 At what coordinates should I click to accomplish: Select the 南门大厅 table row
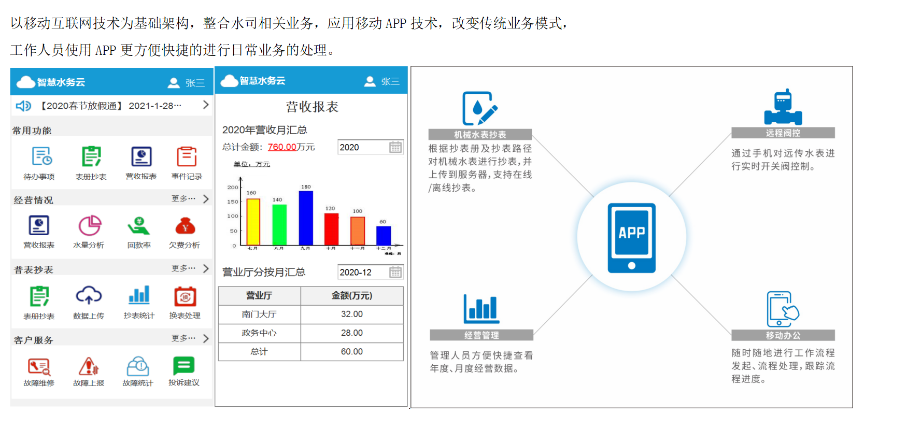(x=310, y=315)
